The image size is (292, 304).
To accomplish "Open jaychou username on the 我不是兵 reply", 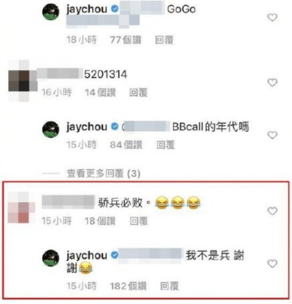I will click(x=87, y=255).
